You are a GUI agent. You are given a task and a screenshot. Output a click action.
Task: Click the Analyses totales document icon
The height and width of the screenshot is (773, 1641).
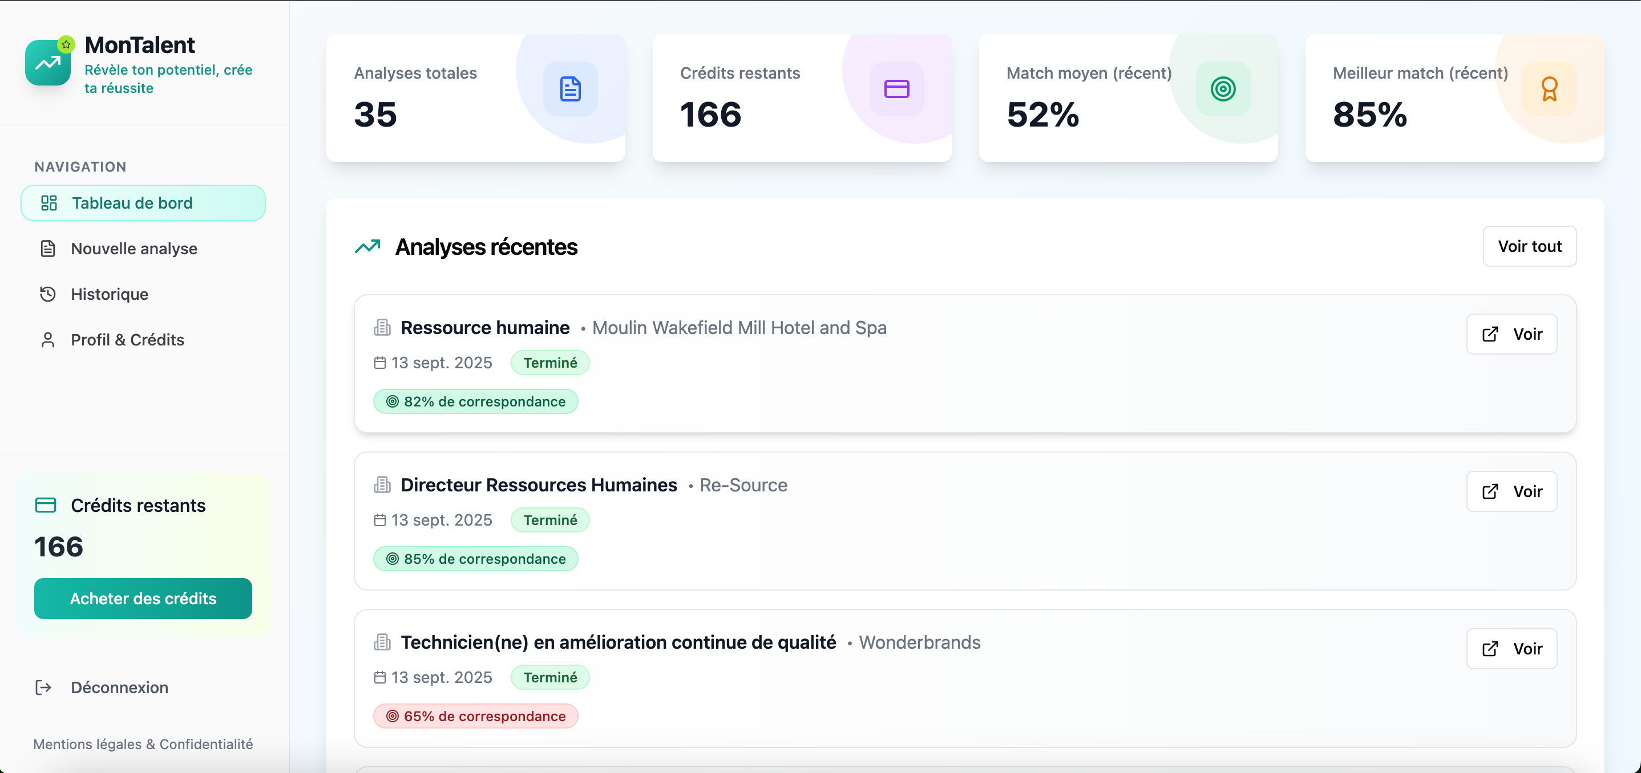click(x=570, y=89)
